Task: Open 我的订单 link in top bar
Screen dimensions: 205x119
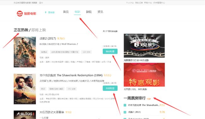Action: click(139, 3)
